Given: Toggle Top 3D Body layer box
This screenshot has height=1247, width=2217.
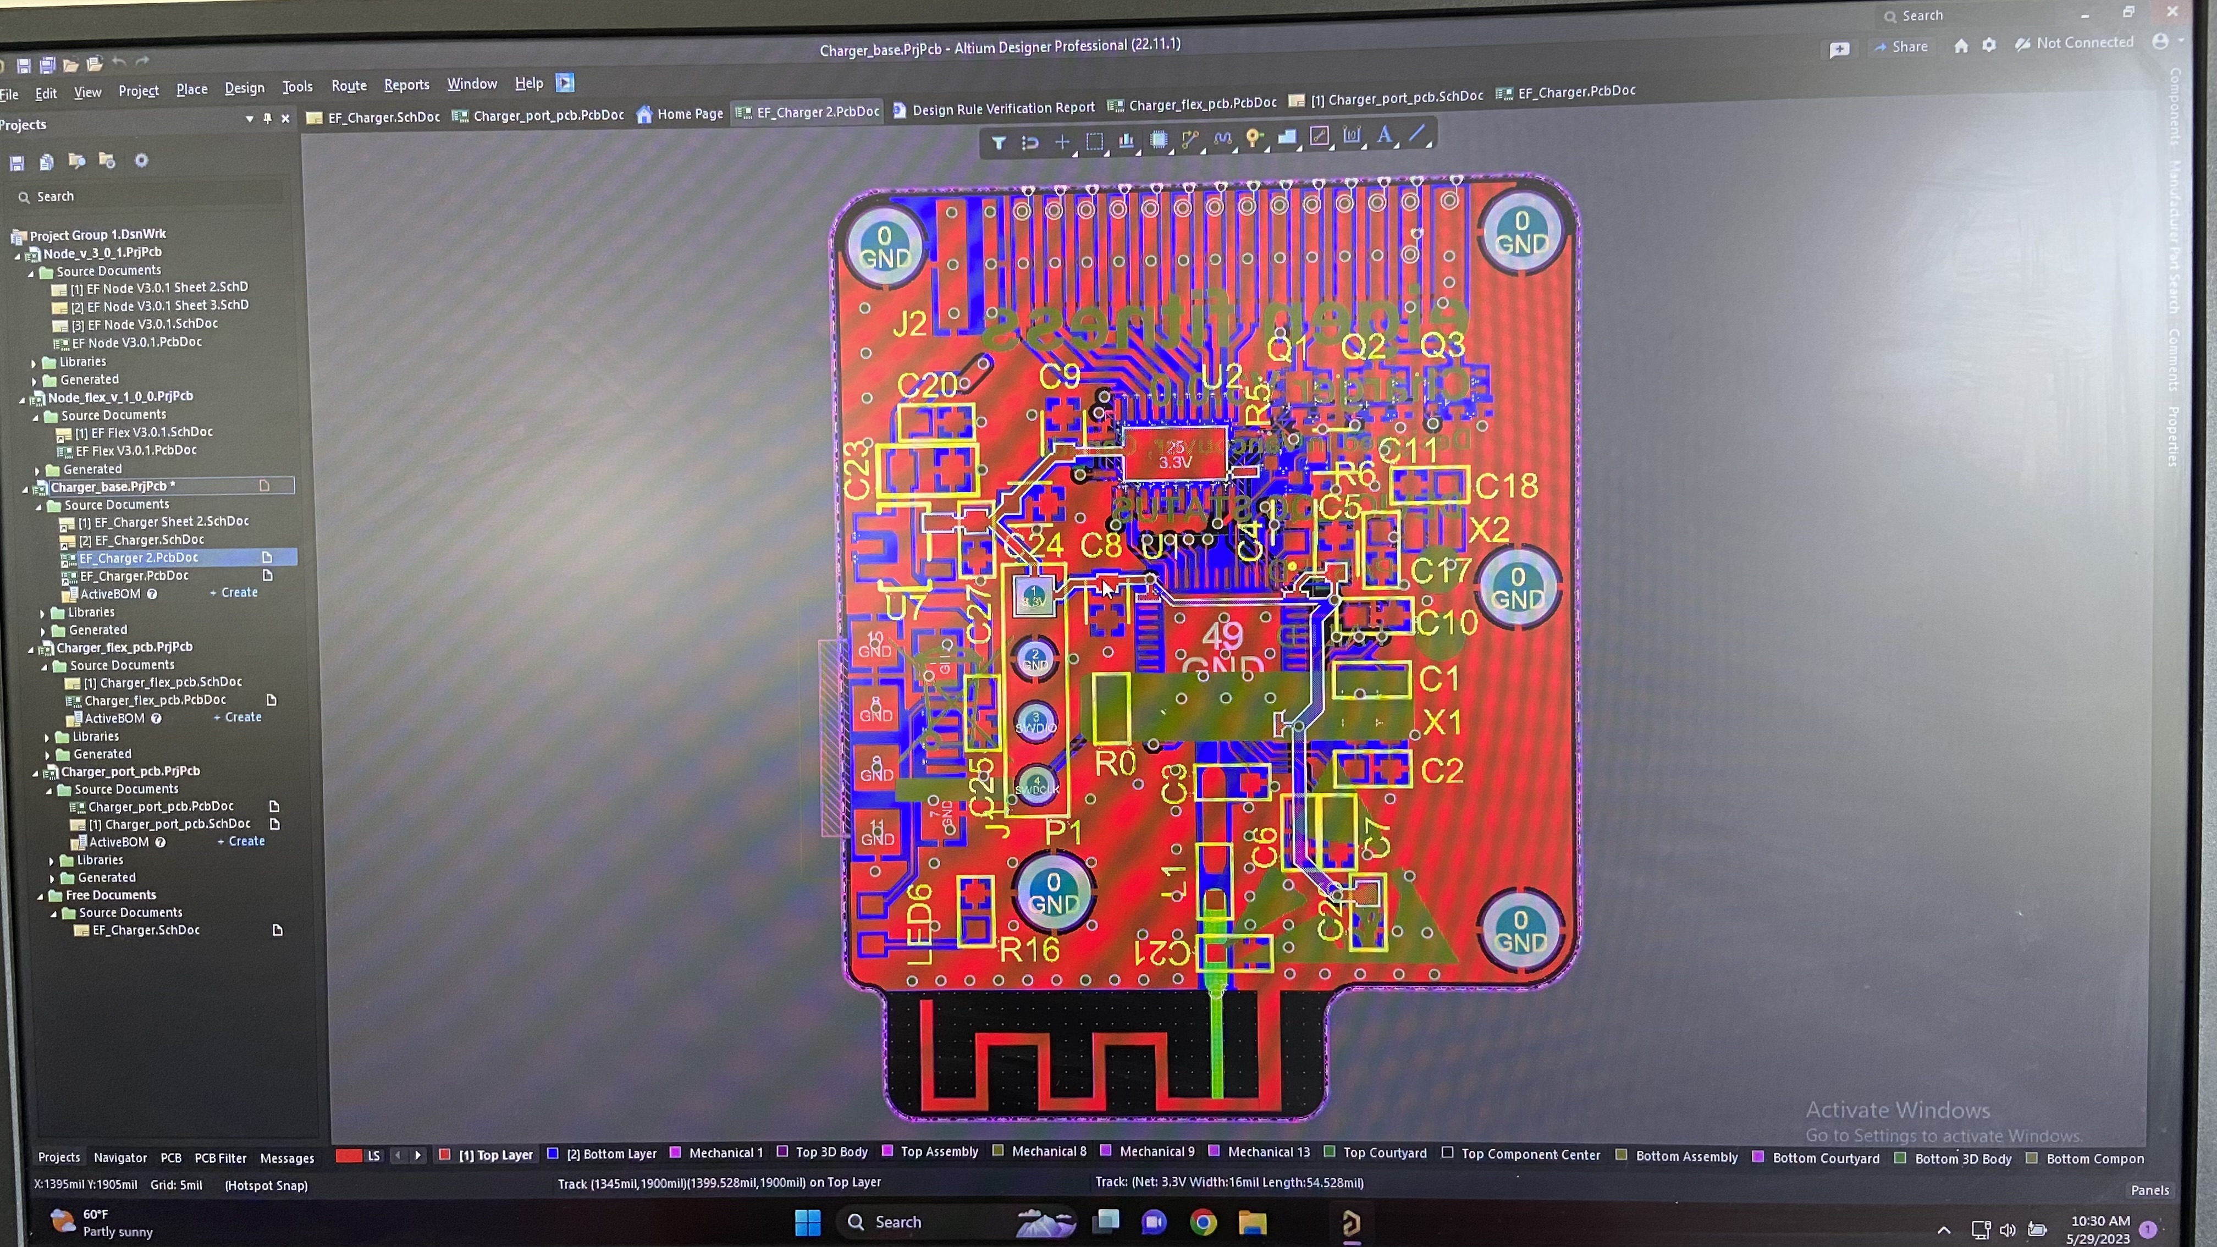Looking at the screenshot, I should [x=782, y=1151].
